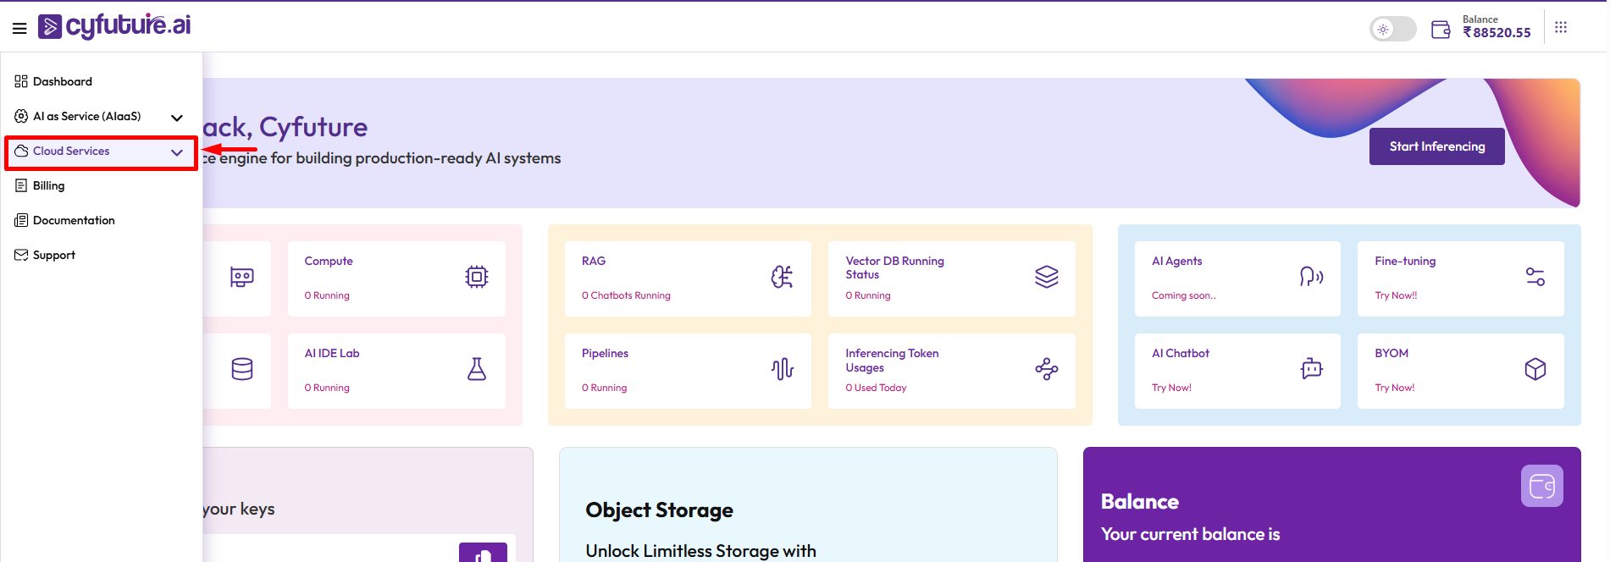Toggle the light/dark theme switch
The width and height of the screenshot is (1610, 562).
[1392, 30]
